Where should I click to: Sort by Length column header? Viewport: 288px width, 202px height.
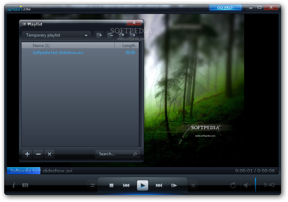pos(127,45)
